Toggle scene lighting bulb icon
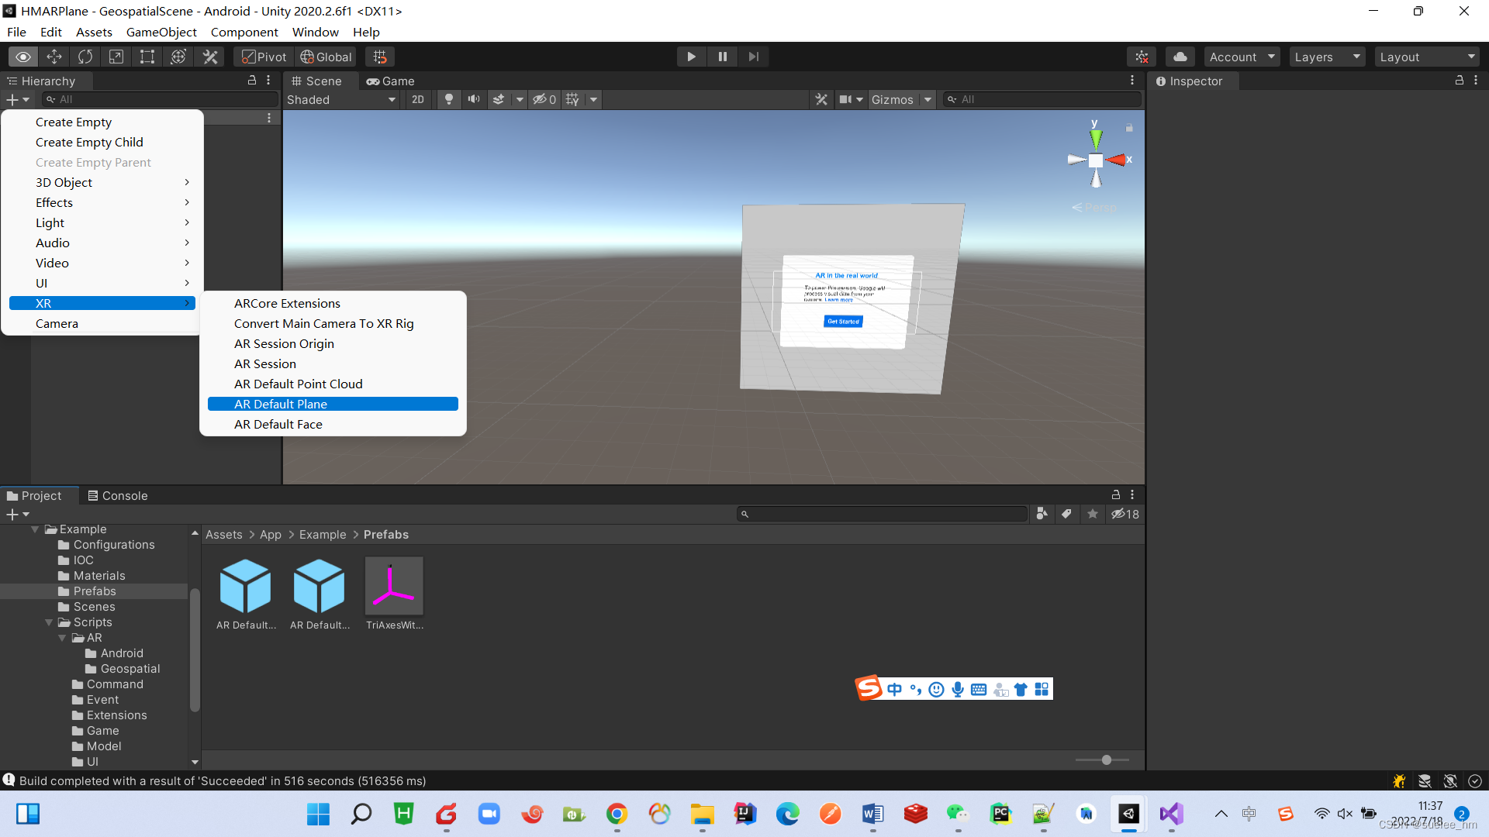This screenshot has height=837, width=1489. coord(448,99)
